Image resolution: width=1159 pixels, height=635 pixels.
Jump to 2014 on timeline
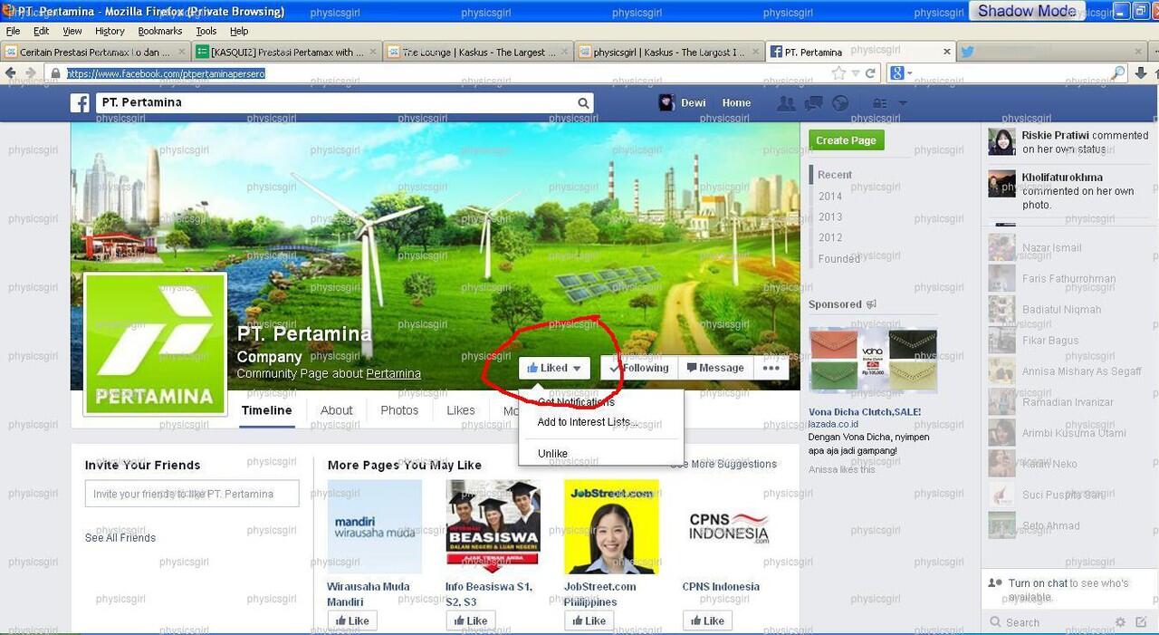830,196
